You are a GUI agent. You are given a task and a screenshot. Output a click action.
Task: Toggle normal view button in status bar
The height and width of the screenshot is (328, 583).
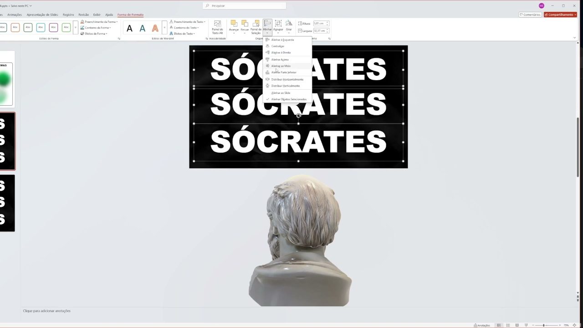click(x=499, y=325)
